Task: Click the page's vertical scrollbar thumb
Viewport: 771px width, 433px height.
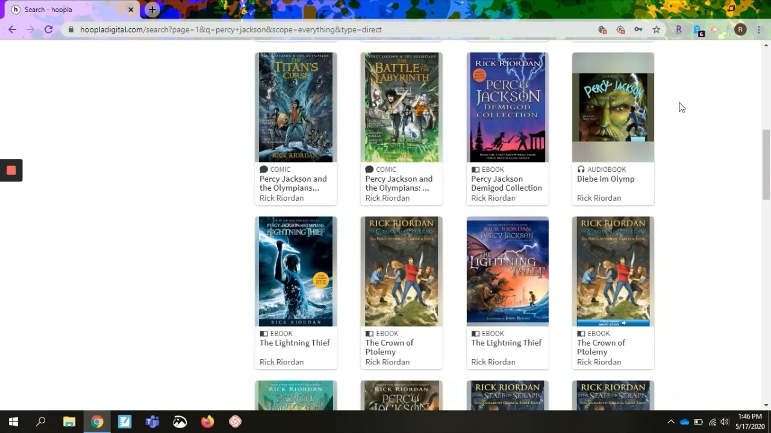Action: click(766, 164)
